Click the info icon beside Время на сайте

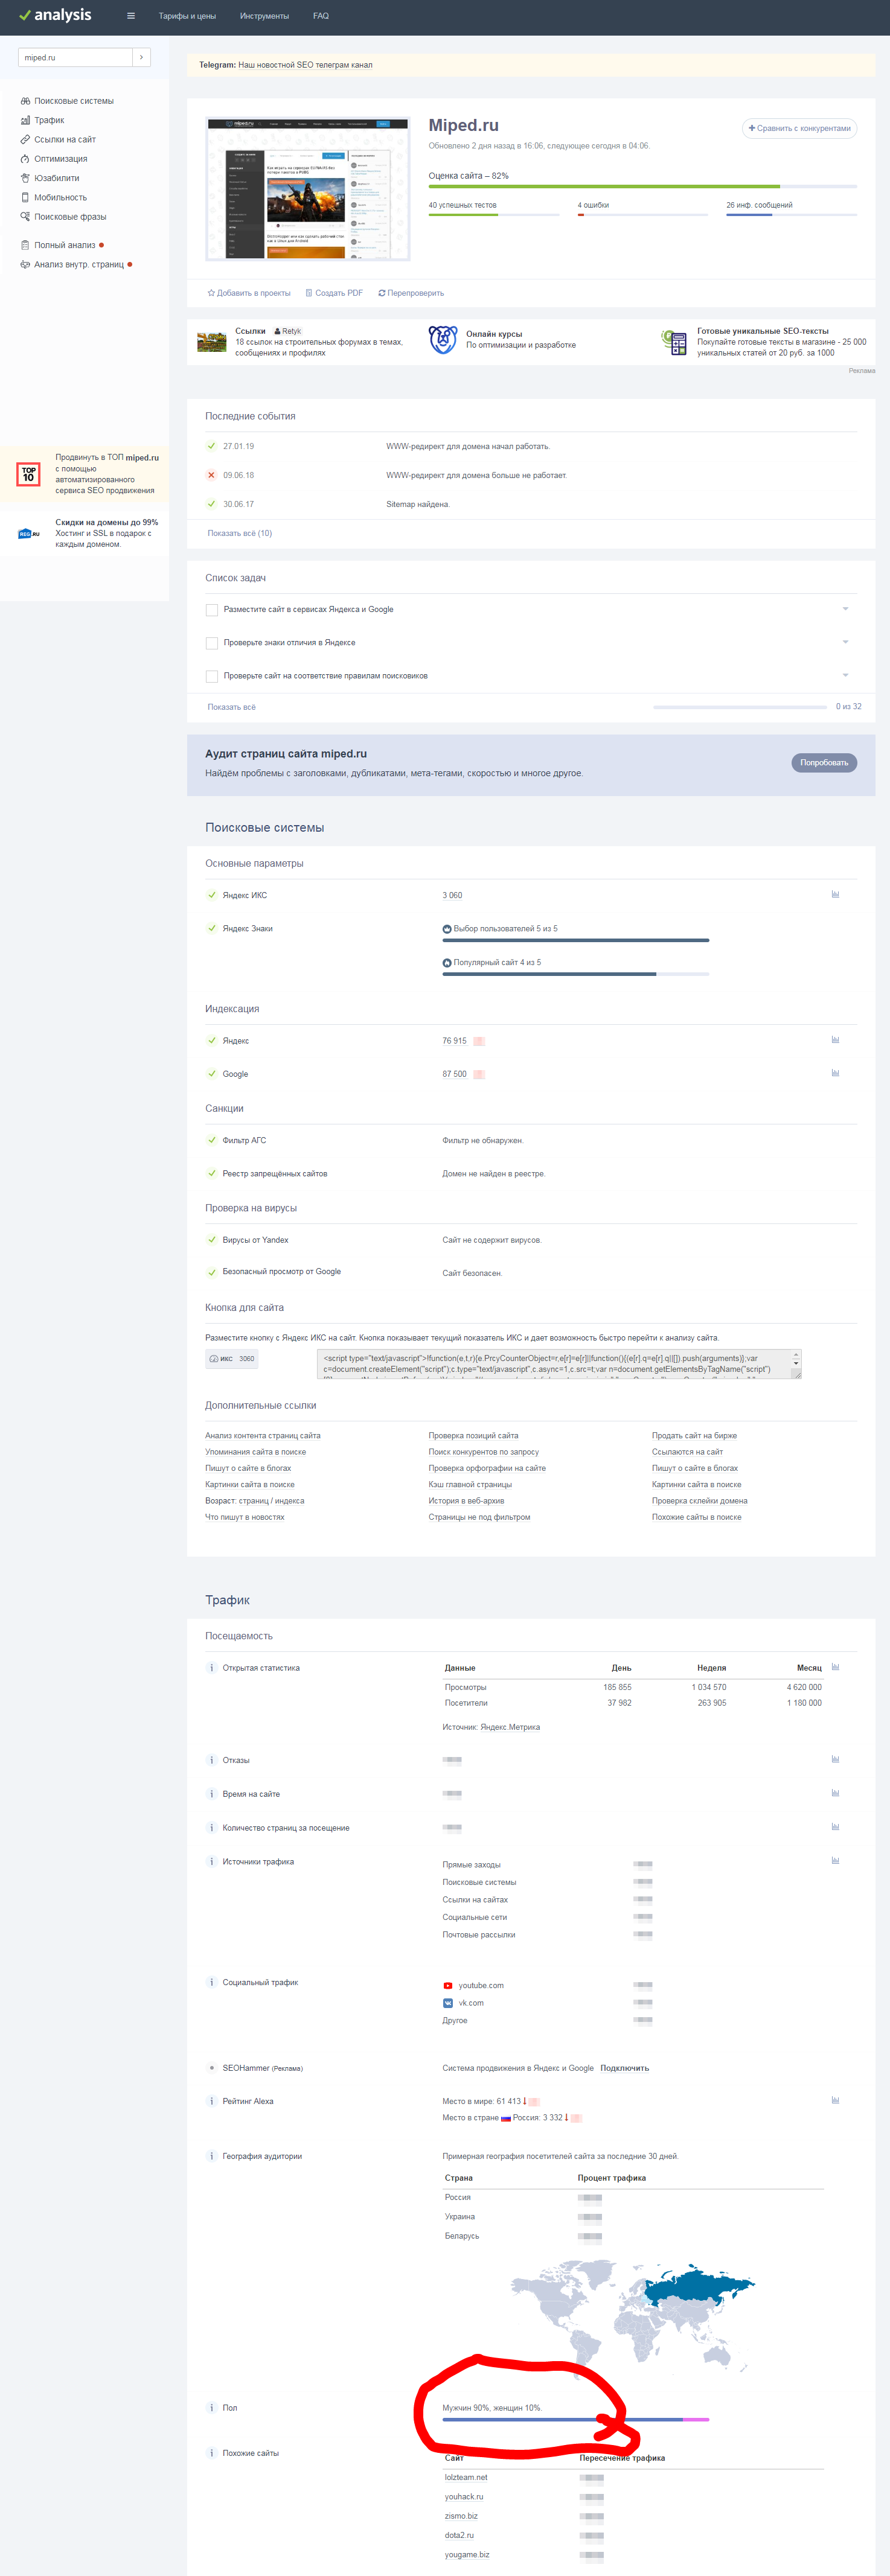211,1794
